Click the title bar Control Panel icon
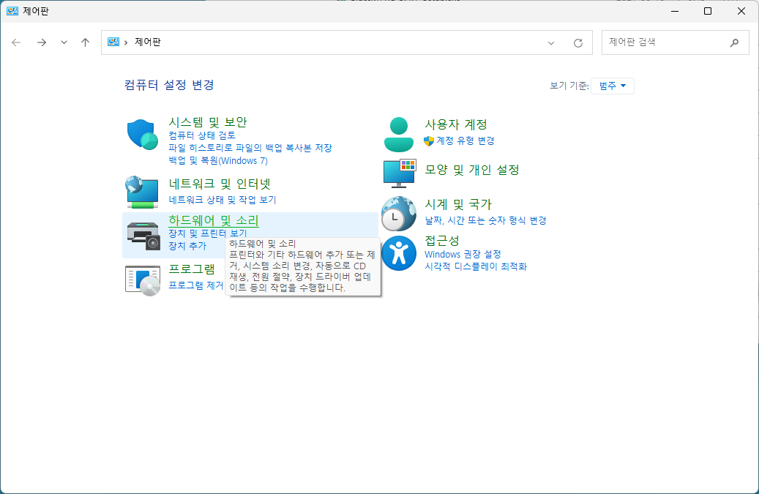The width and height of the screenshot is (759, 494). (12, 11)
